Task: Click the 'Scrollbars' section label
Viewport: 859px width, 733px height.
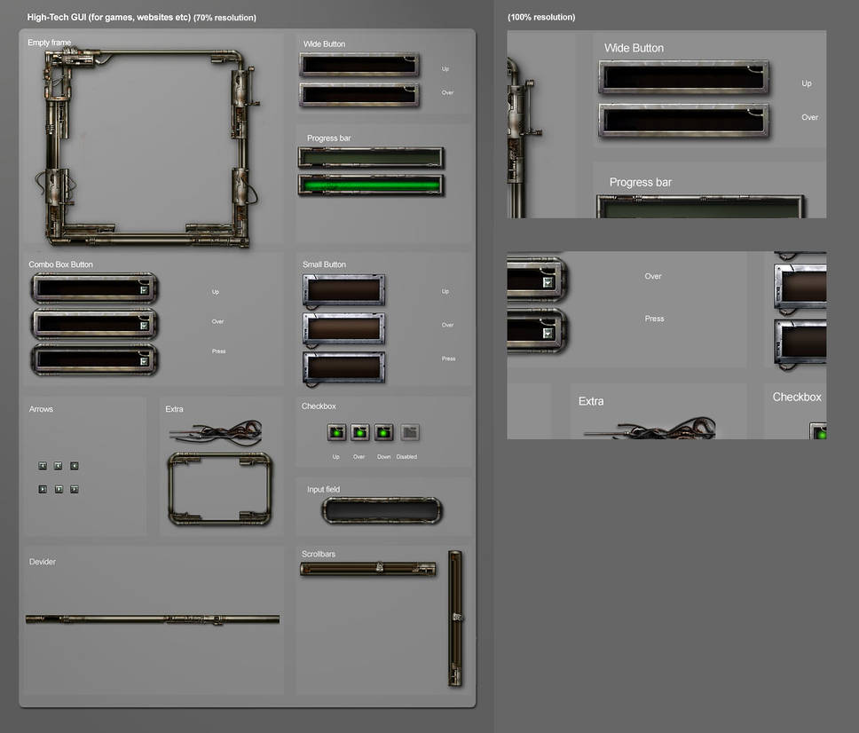Action: pos(319,554)
